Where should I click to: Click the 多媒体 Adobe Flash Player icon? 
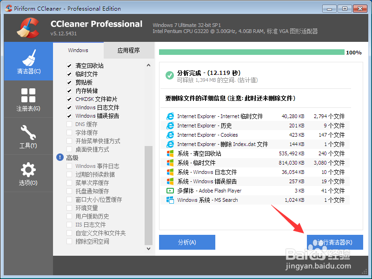[x=170, y=191]
